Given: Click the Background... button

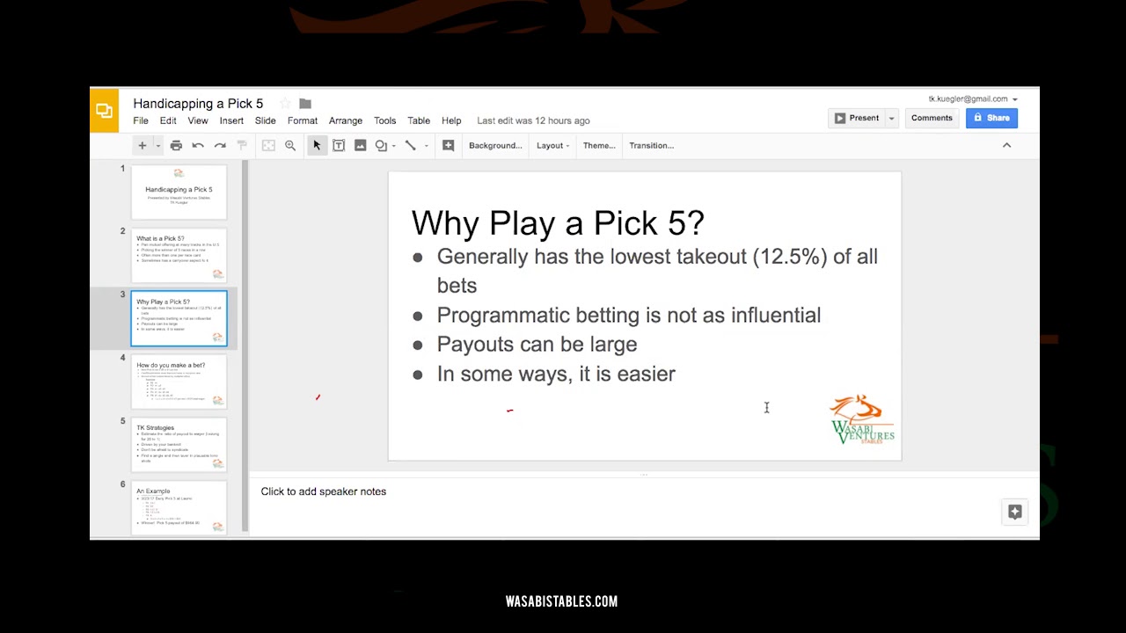Looking at the screenshot, I should point(495,145).
